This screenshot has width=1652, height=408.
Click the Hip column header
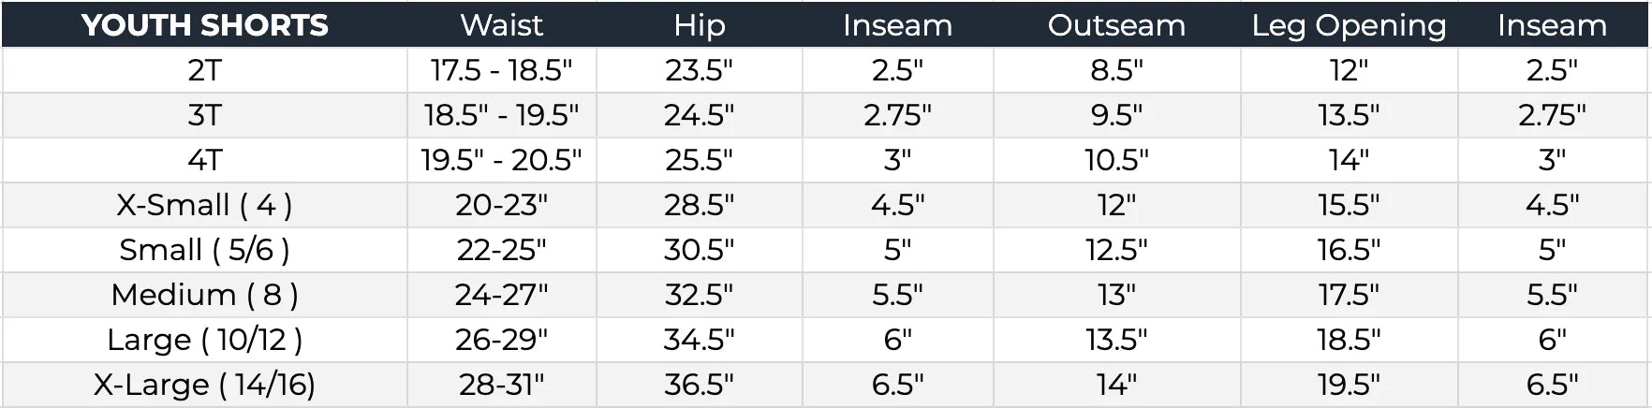click(x=699, y=25)
